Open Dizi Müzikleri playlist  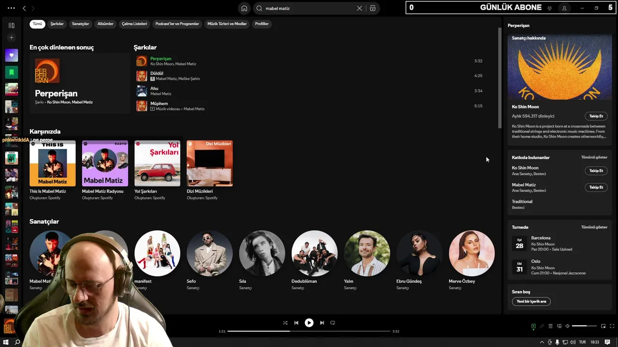pos(210,170)
